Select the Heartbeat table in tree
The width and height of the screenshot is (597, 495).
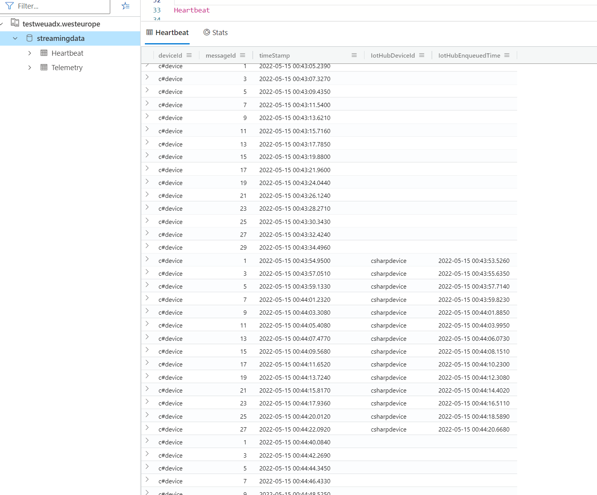(67, 53)
